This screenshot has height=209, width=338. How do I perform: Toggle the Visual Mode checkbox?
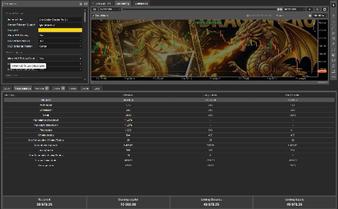pos(93,16)
